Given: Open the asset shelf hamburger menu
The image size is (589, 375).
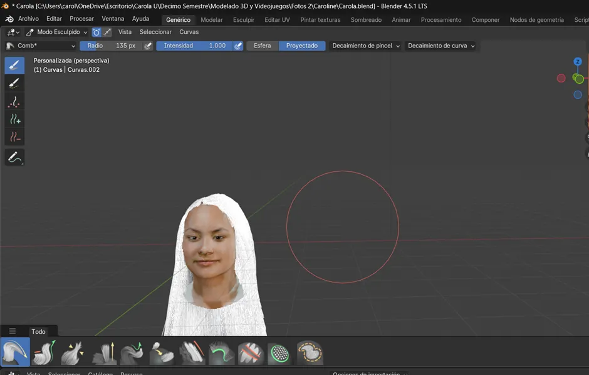Looking at the screenshot, I should (x=13, y=331).
